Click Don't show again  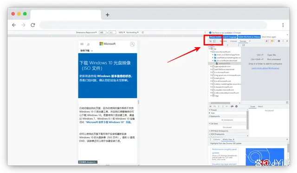(x=269, y=37)
